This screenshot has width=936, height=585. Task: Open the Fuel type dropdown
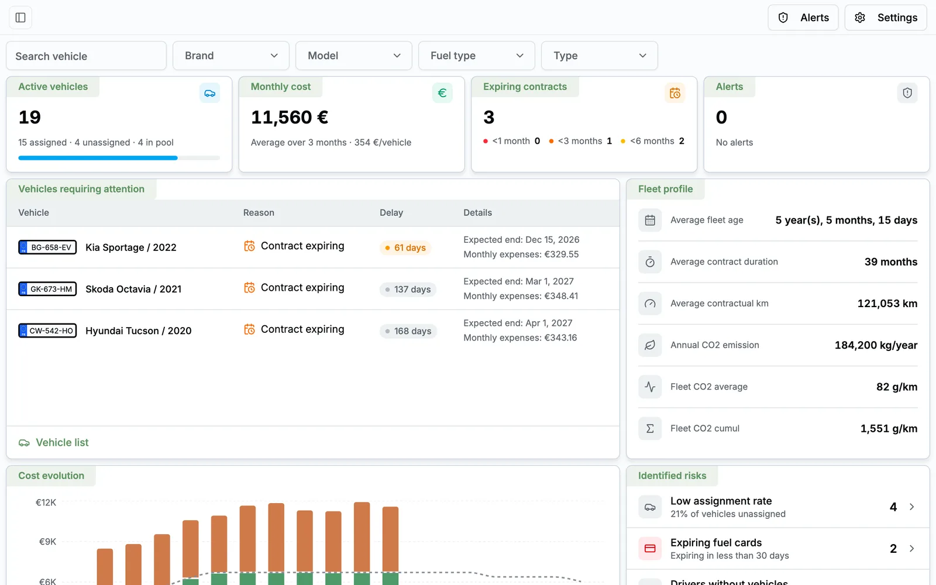coord(477,56)
